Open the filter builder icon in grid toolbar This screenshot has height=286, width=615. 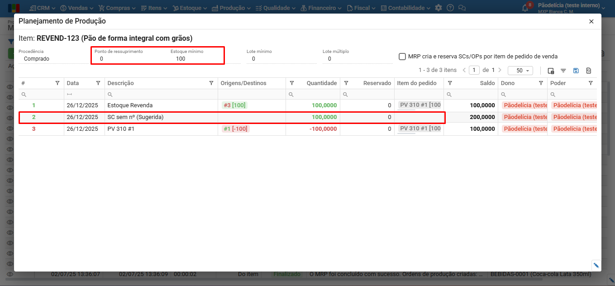pyautogui.click(x=563, y=71)
